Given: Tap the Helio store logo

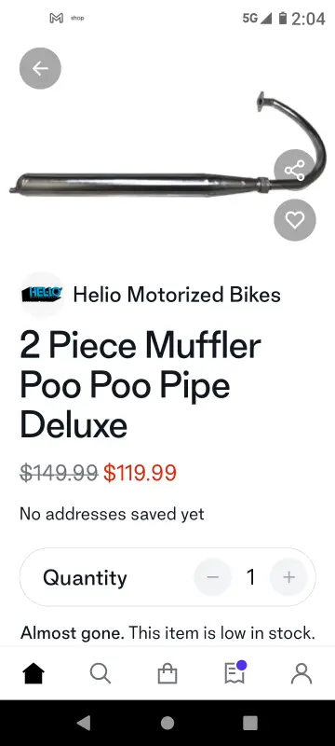Looking at the screenshot, I should click(42, 295).
